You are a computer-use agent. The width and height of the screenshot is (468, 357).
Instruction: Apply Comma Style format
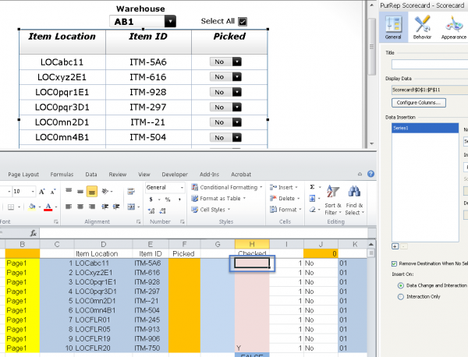click(x=179, y=200)
